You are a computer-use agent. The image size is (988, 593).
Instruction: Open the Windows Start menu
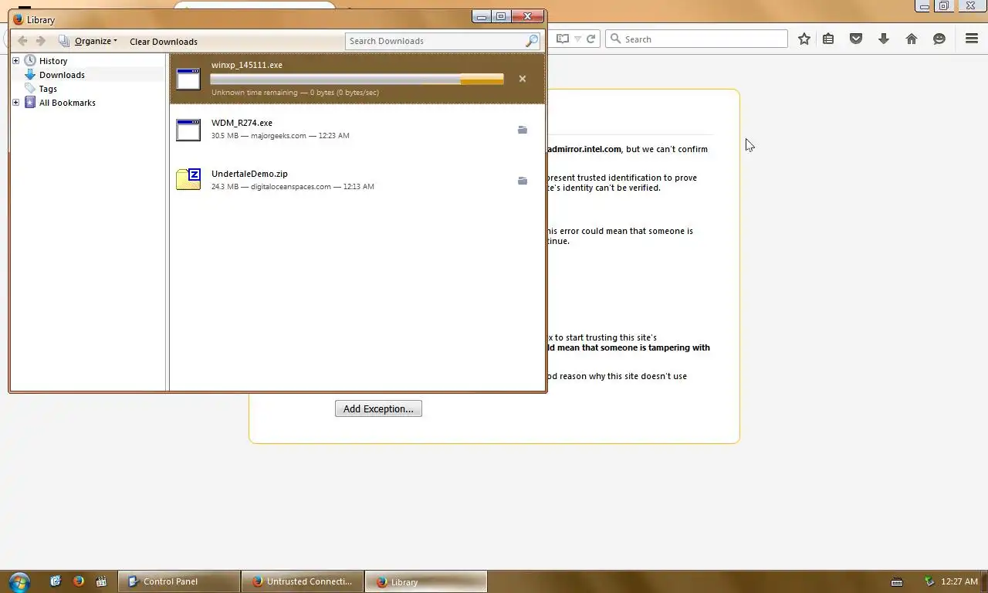(19, 581)
